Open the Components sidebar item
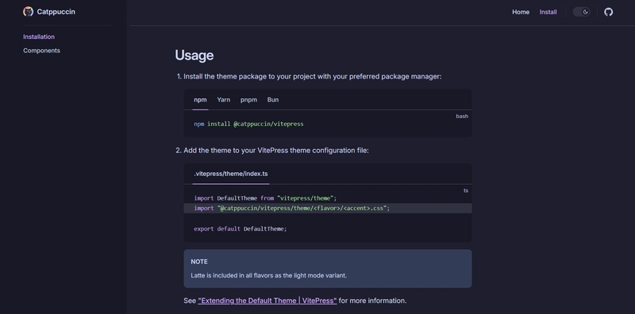The height and width of the screenshot is (314, 635). pos(42,51)
